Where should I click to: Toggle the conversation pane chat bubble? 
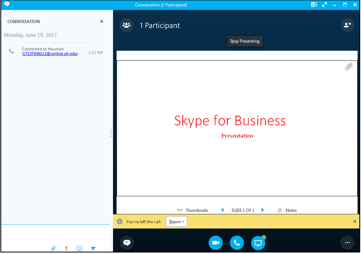pos(127,243)
